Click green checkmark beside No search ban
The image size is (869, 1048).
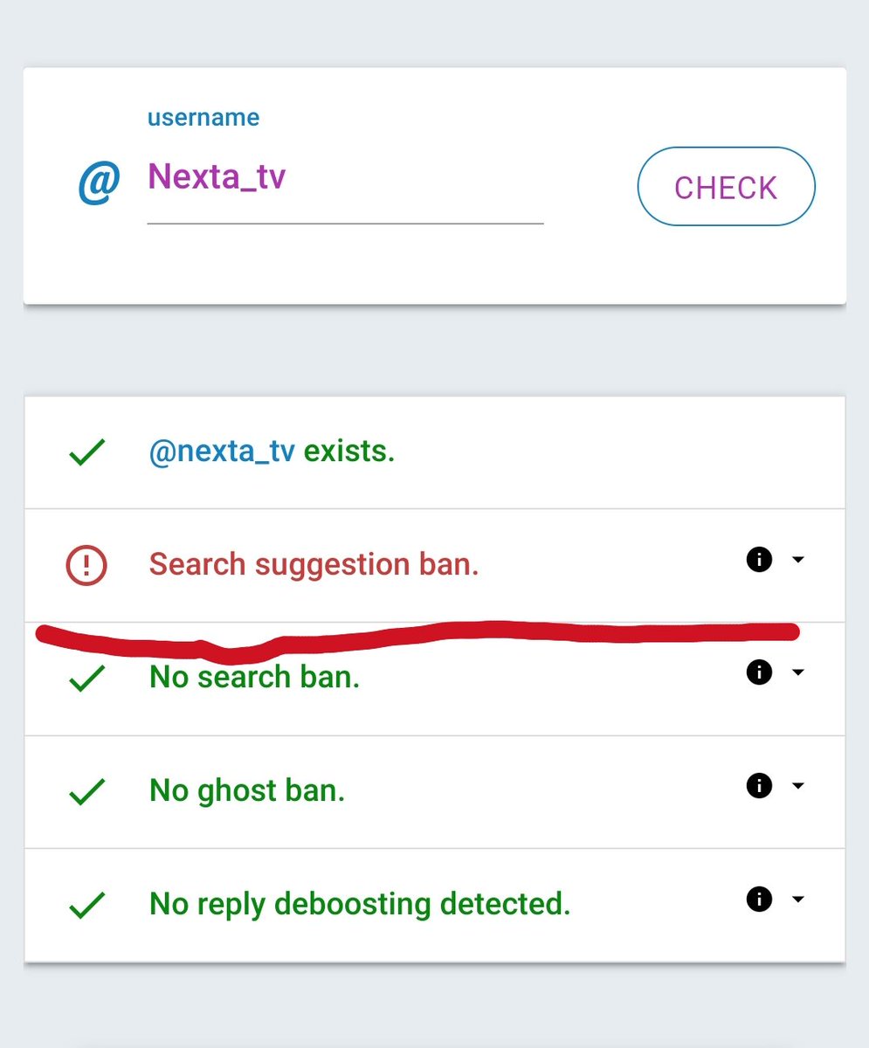click(86, 679)
